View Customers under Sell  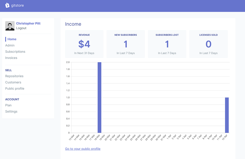pyautogui.click(x=13, y=82)
